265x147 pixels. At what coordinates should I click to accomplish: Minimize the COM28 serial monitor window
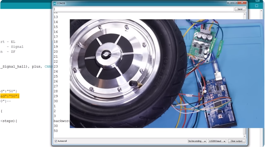point(229,3)
